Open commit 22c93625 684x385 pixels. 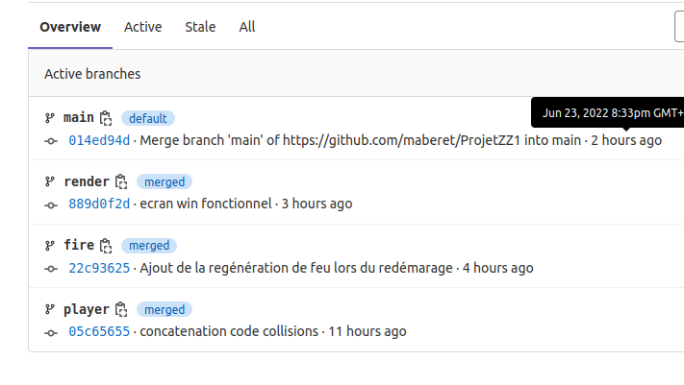point(99,268)
